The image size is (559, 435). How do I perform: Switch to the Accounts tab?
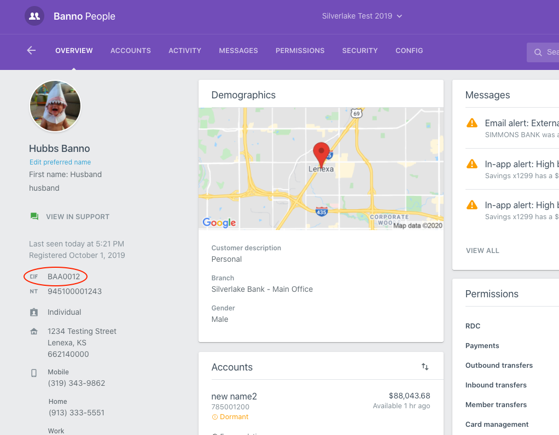130,50
